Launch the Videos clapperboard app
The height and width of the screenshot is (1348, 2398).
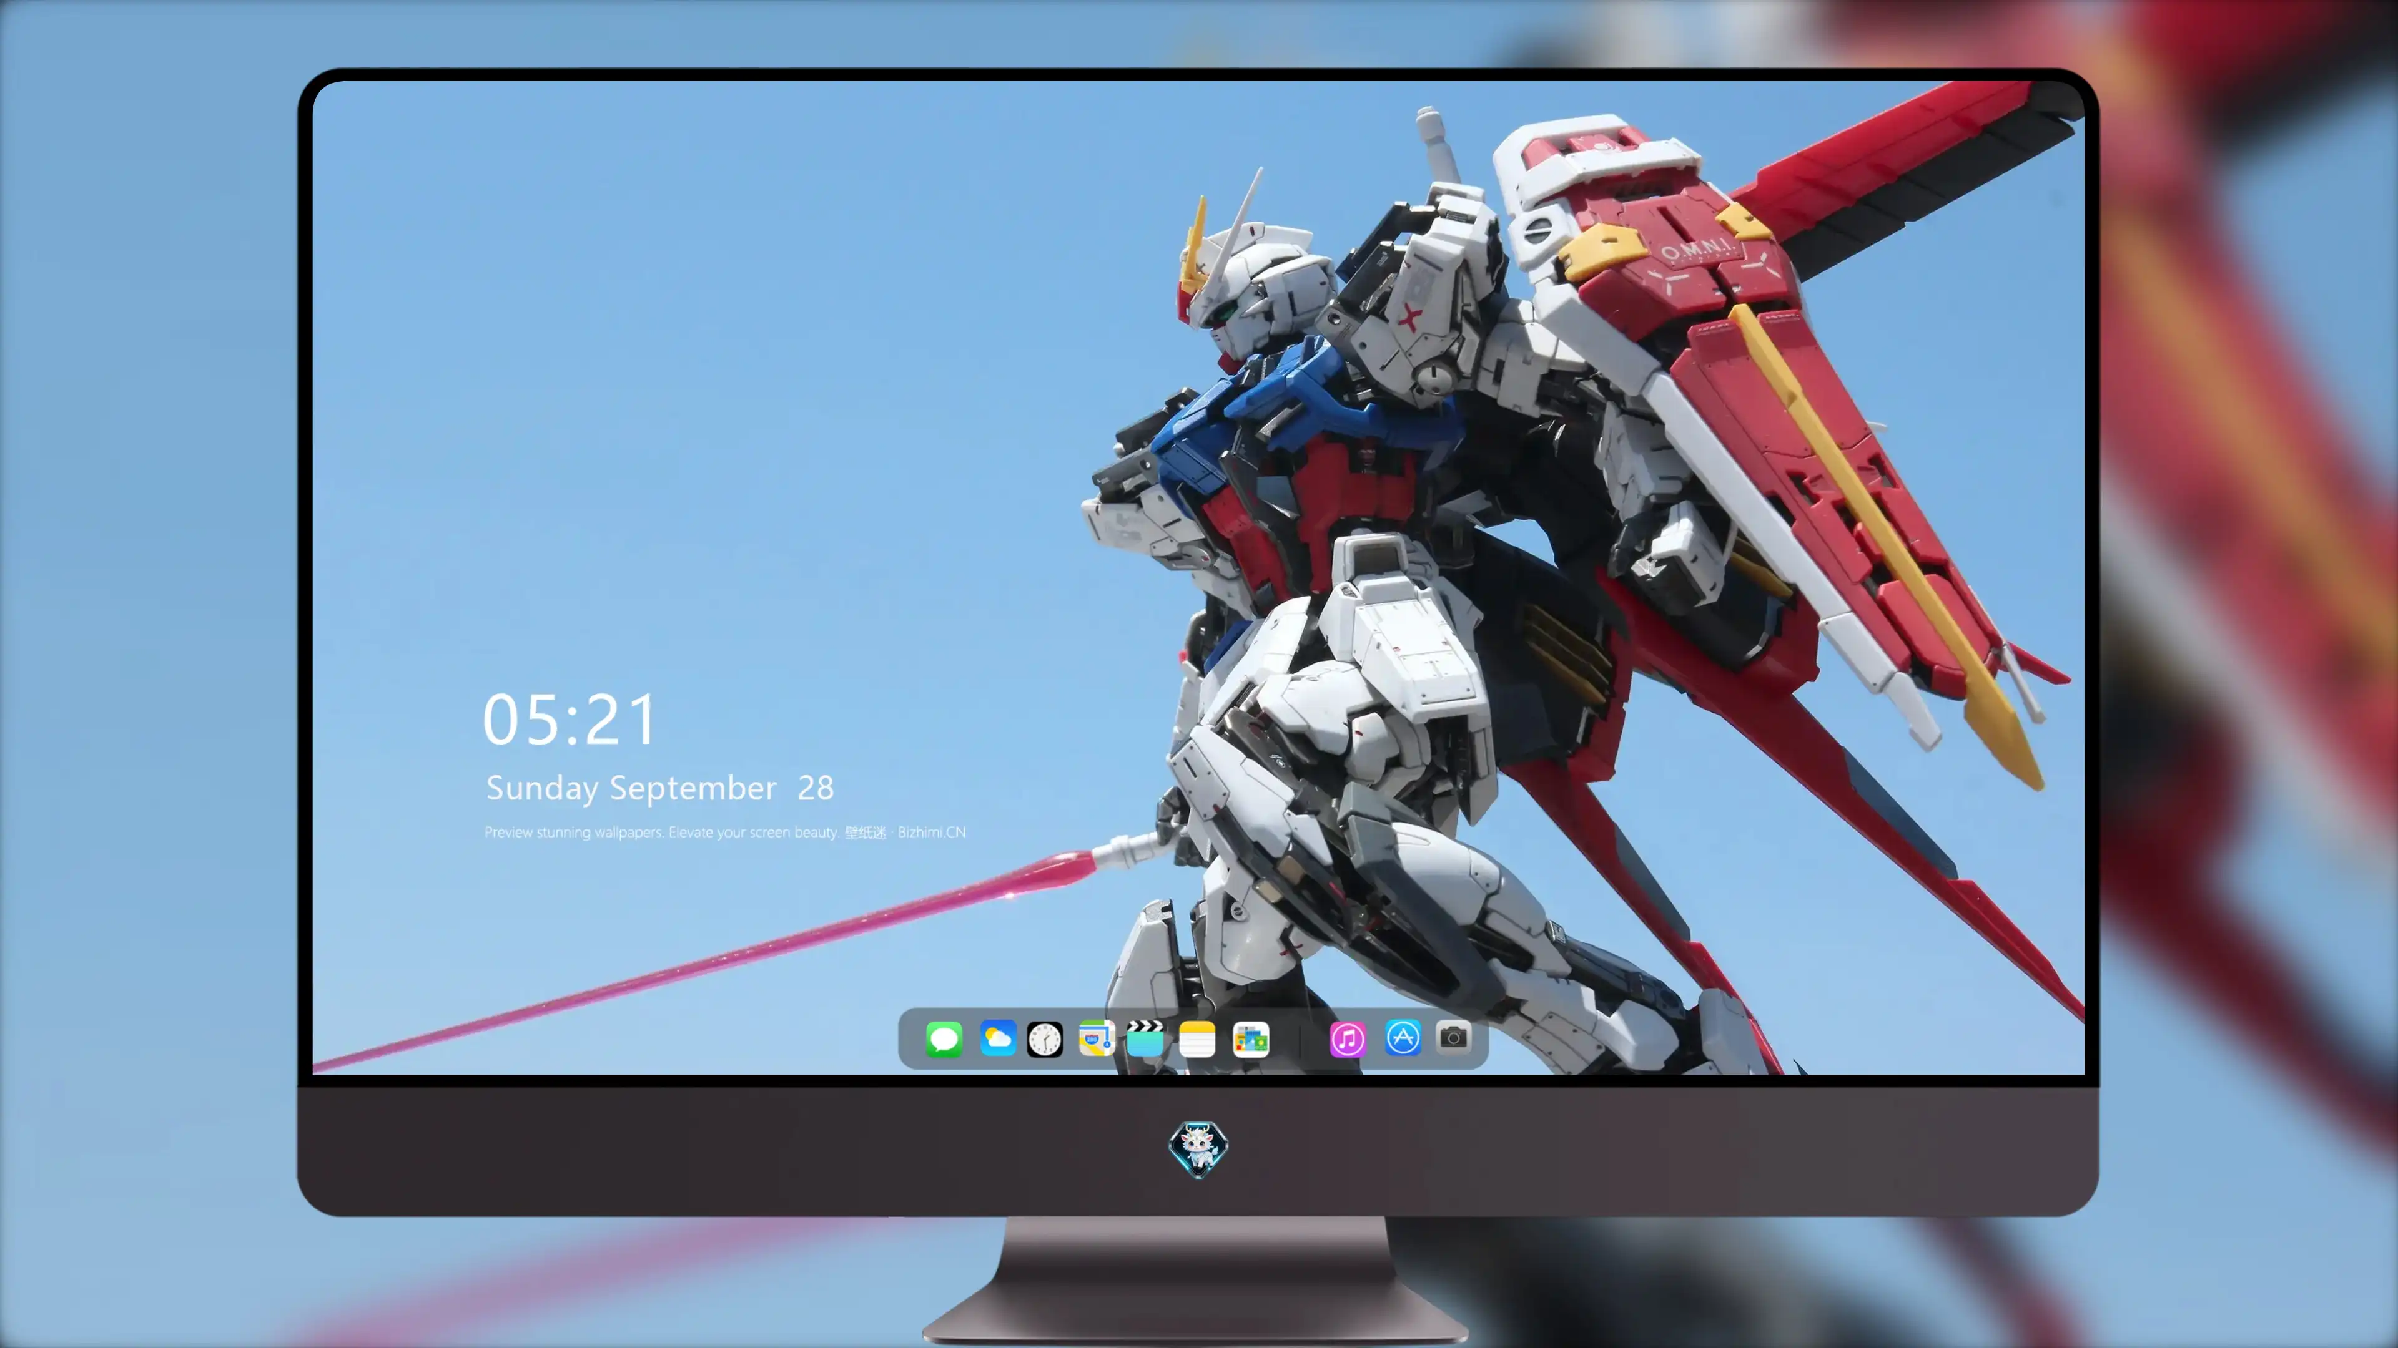tap(1145, 1038)
